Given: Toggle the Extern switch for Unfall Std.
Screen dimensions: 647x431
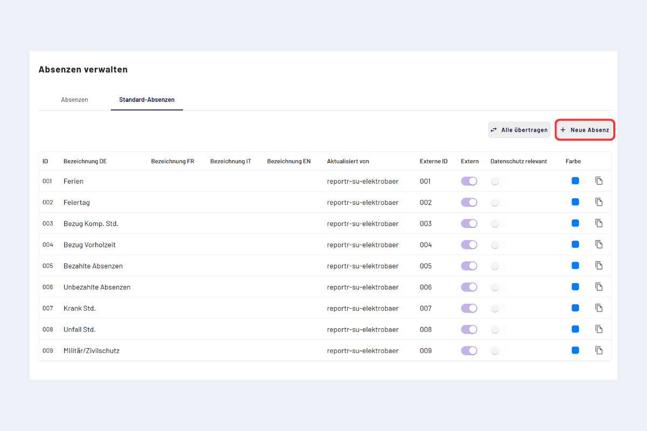Looking at the screenshot, I should pos(469,329).
